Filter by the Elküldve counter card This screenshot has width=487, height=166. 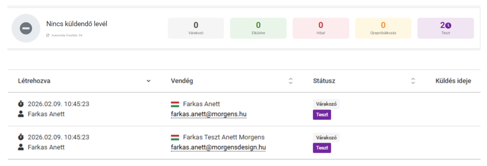click(x=258, y=28)
